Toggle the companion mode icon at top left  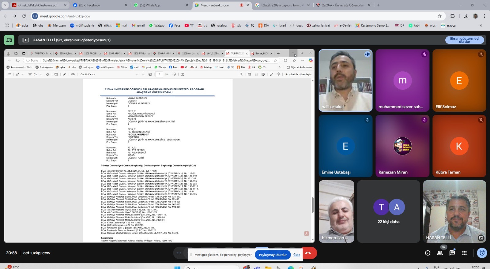click(9, 40)
